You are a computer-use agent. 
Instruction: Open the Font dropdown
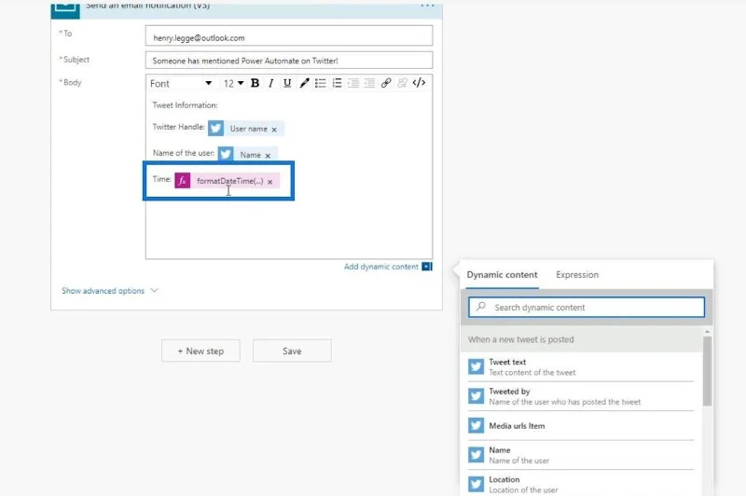(181, 83)
